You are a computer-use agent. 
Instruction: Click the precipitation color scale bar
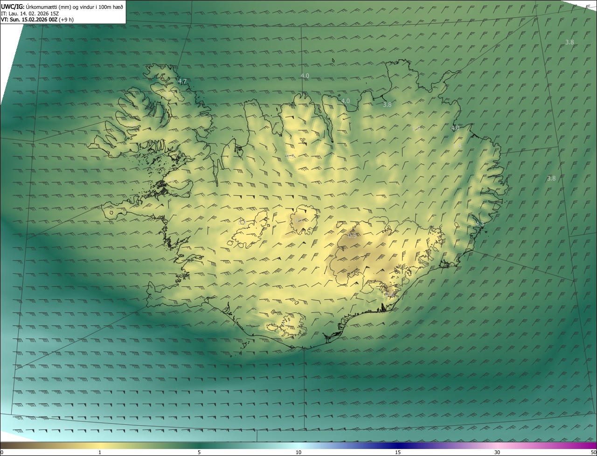(298, 445)
